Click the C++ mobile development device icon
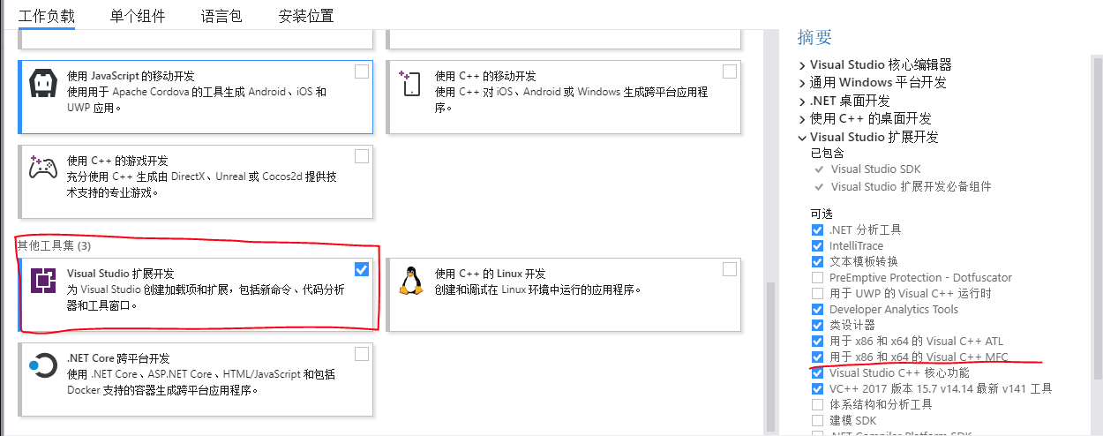 [410, 83]
